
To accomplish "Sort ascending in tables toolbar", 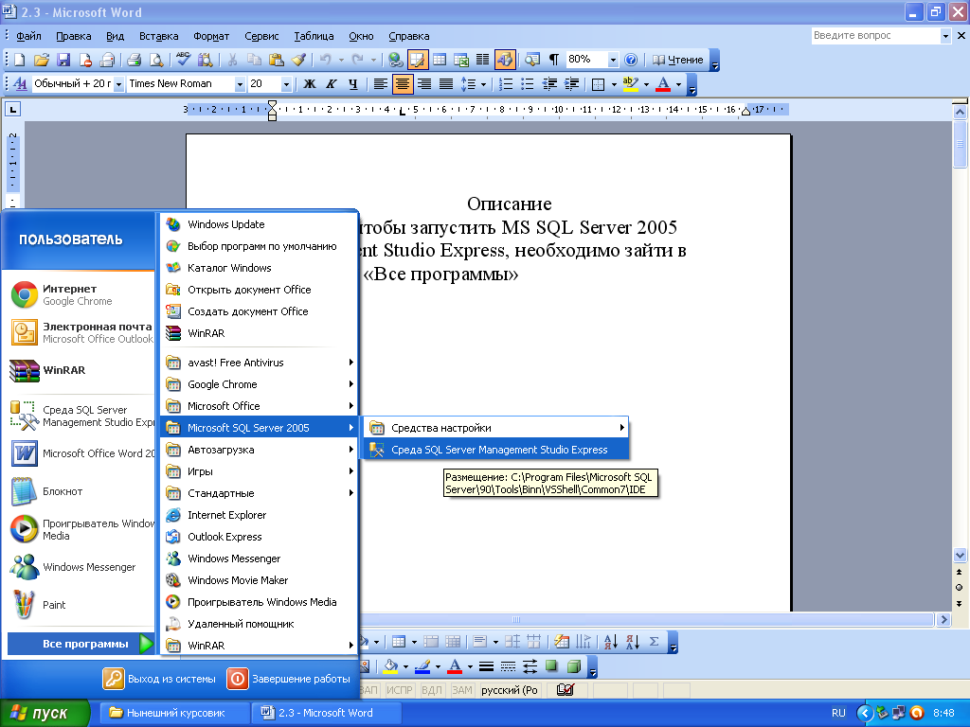I will [x=611, y=642].
